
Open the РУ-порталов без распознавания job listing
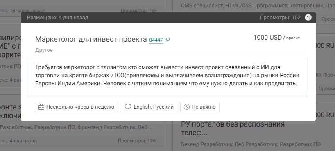click(x=233, y=129)
